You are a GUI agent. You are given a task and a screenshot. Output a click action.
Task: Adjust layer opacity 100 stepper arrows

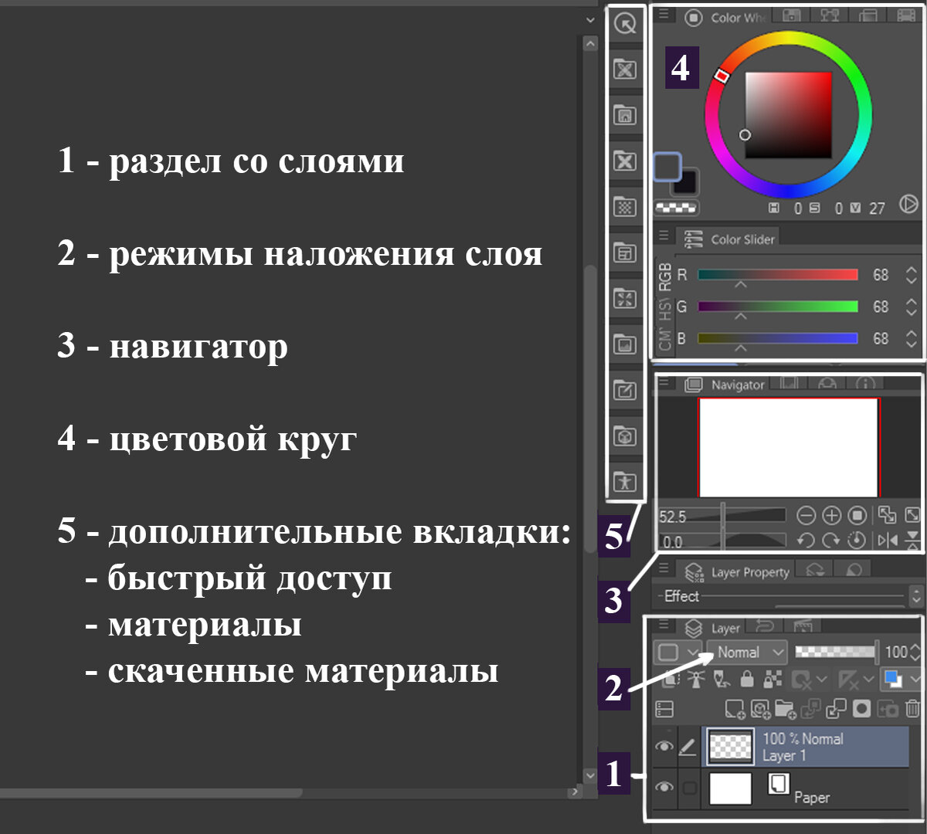[x=917, y=653]
